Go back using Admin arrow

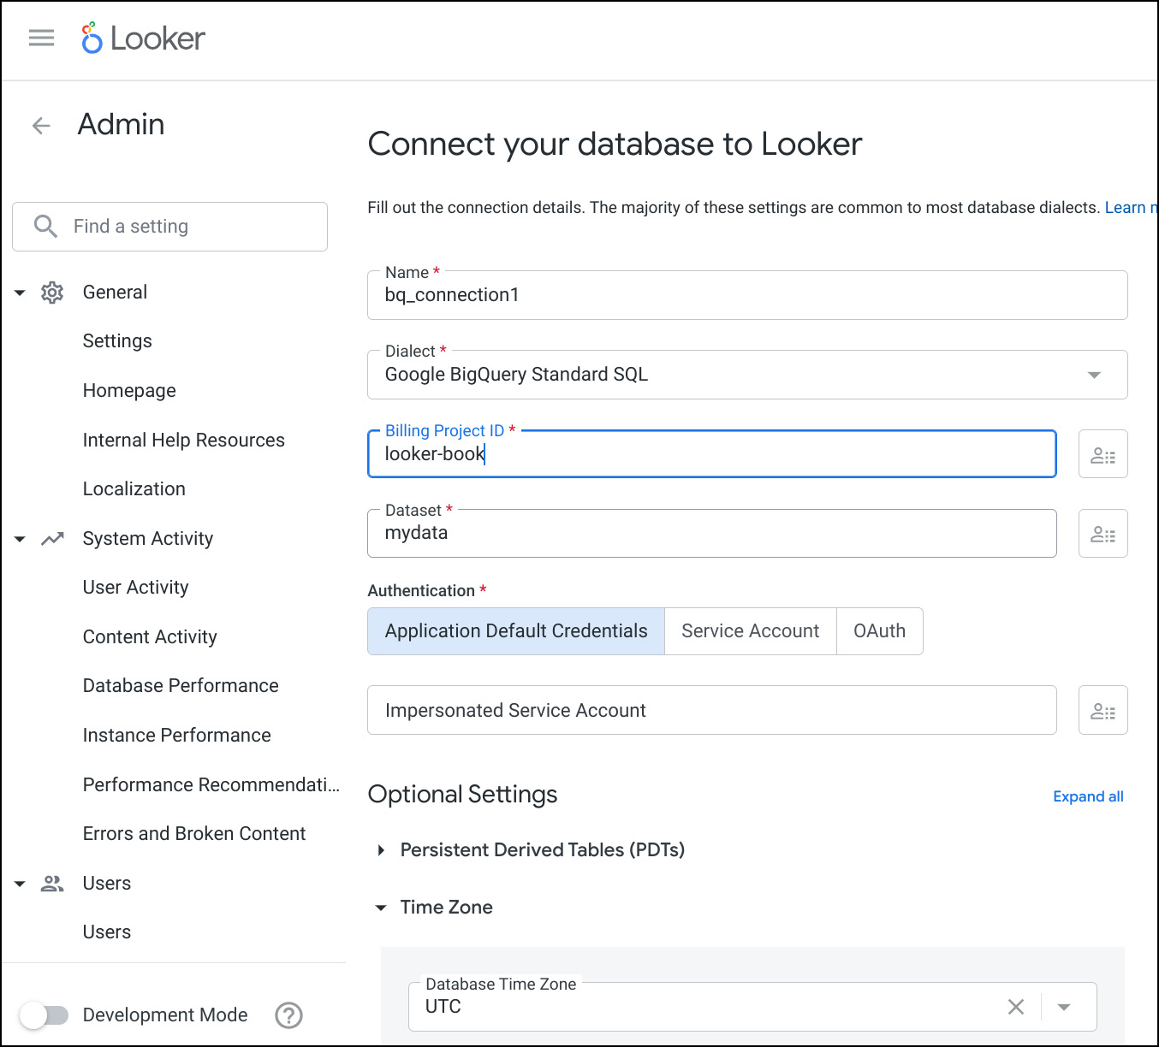tap(41, 126)
